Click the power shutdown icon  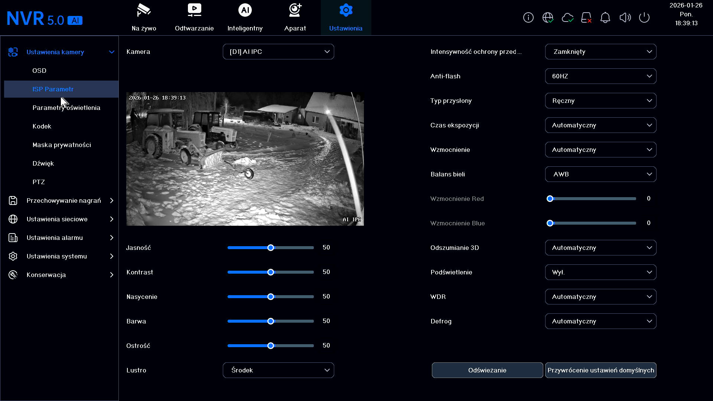click(x=644, y=17)
